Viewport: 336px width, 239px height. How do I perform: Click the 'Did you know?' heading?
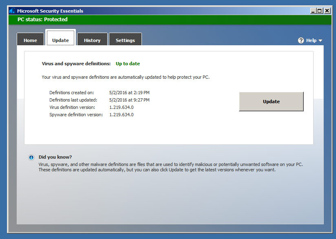(x=55, y=157)
